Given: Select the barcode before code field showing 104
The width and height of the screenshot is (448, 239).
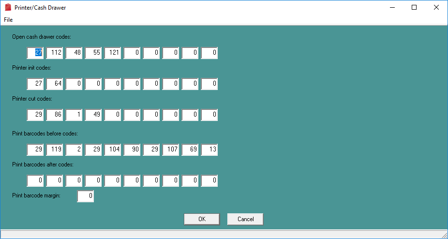Looking at the screenshot, I should 113,149.
